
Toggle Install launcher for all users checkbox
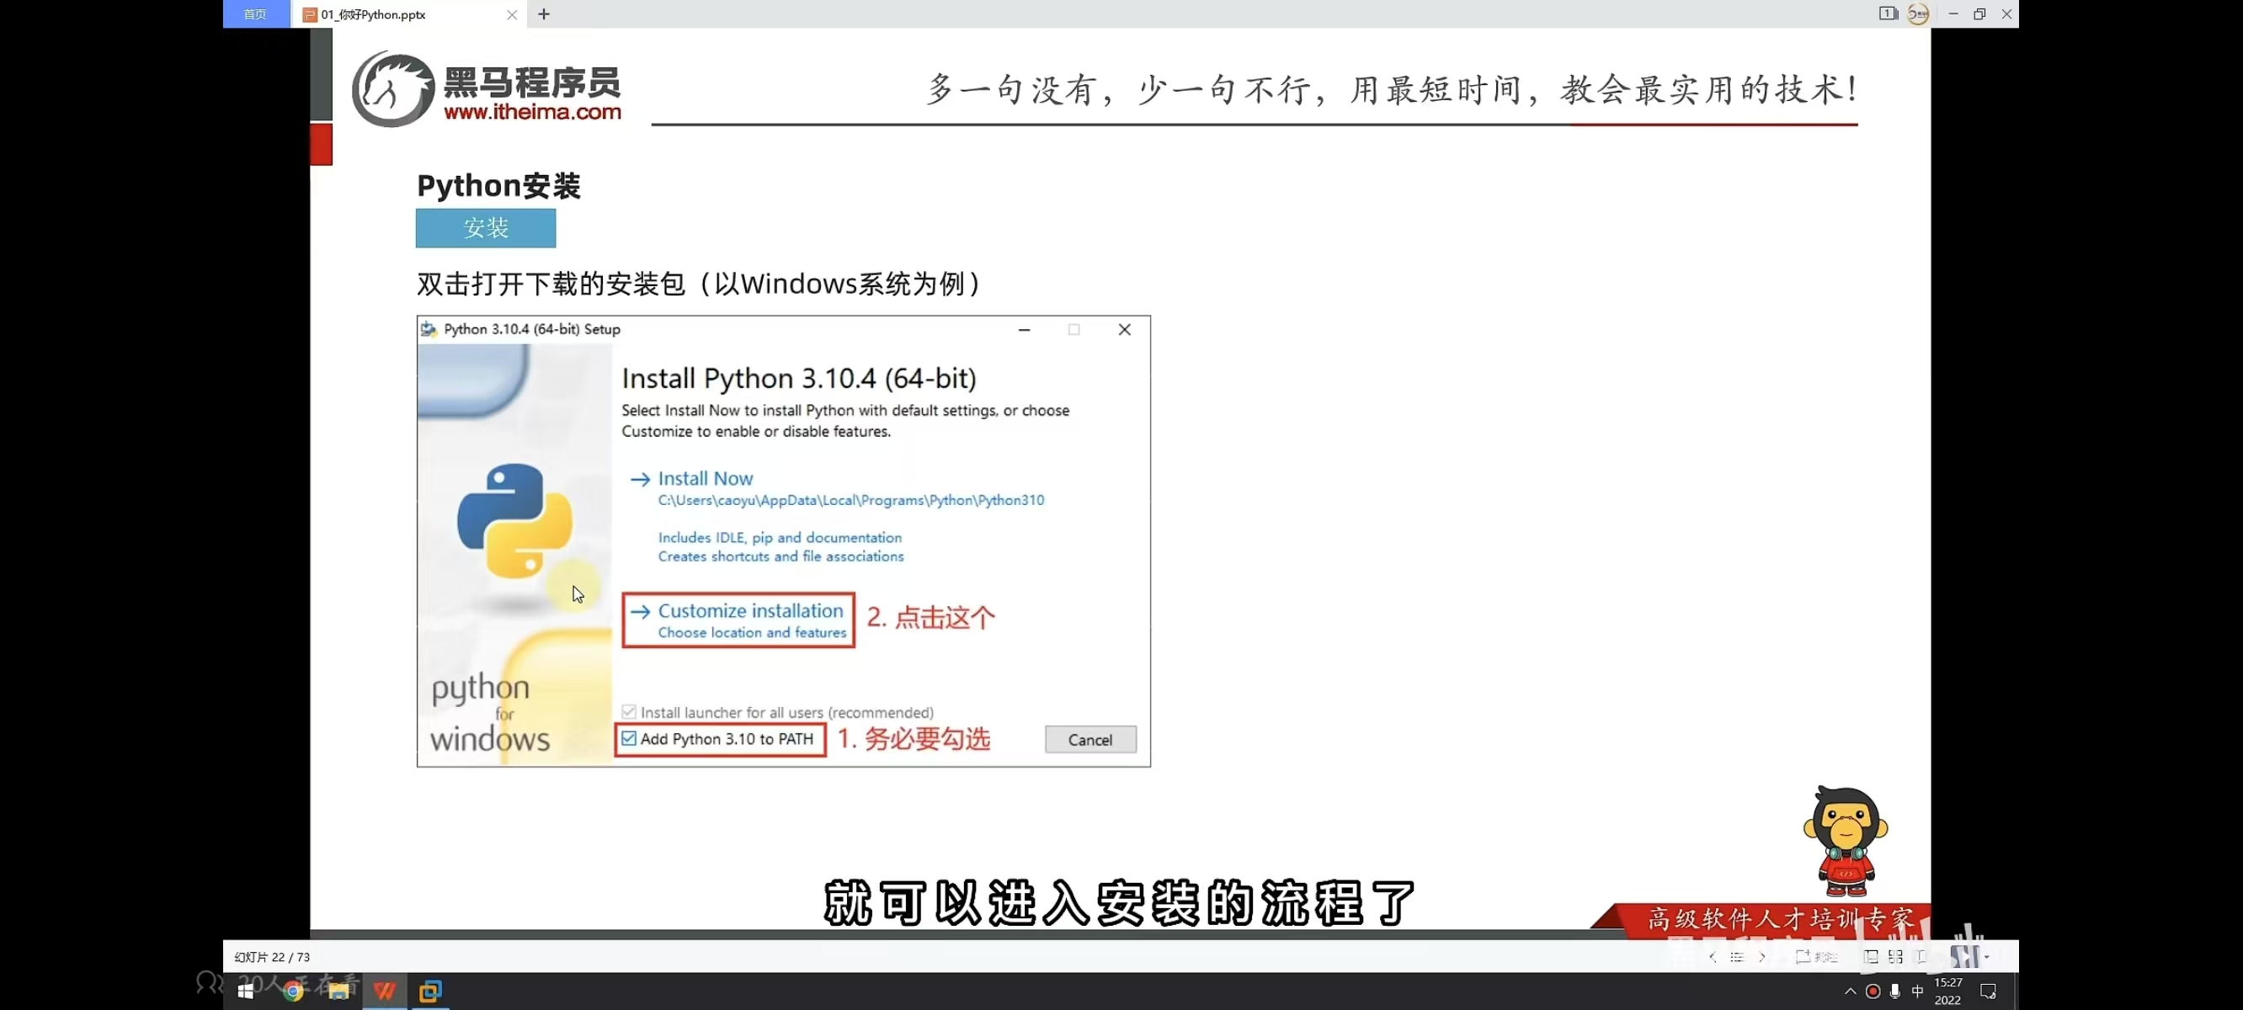[629, 711]
